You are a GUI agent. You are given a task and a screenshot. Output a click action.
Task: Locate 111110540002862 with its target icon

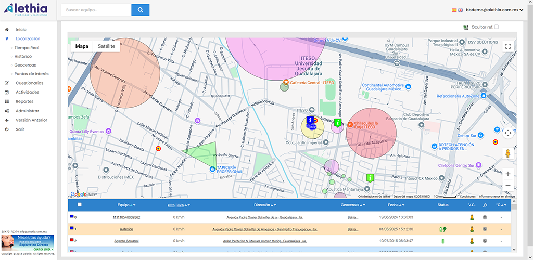[x=485, y=217]
